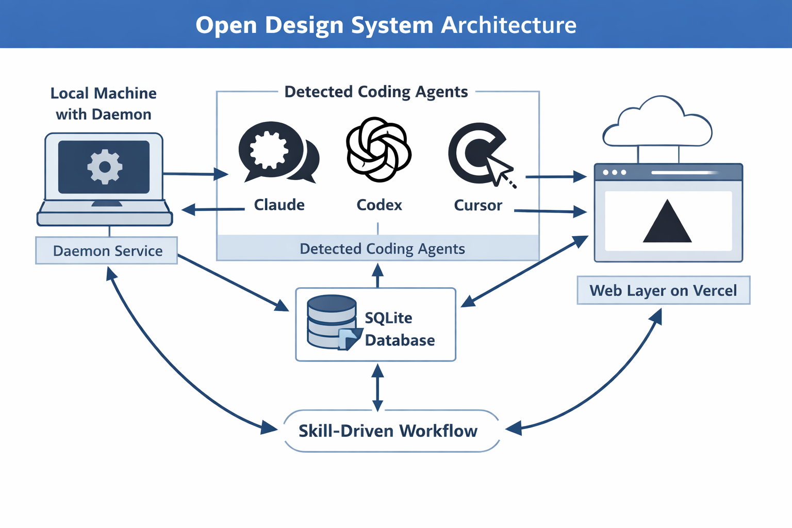This screenshot has height=528, width=792.
Task: Click the browser window address bar
Action: pyautogui.click(x=685, y=173)
